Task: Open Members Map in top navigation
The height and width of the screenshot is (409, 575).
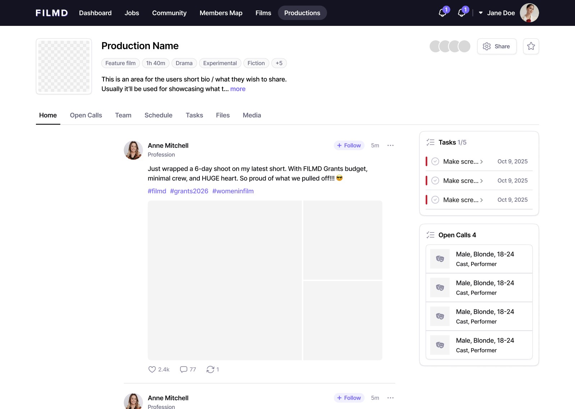Action: [221, 13]
